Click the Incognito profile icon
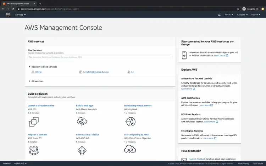This screenshot has height=166, width=266. pos(244,9)
